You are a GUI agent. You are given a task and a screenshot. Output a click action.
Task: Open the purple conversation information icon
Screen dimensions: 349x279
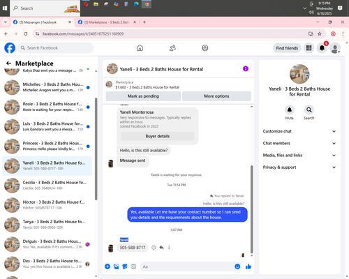(x=246, y=69)
